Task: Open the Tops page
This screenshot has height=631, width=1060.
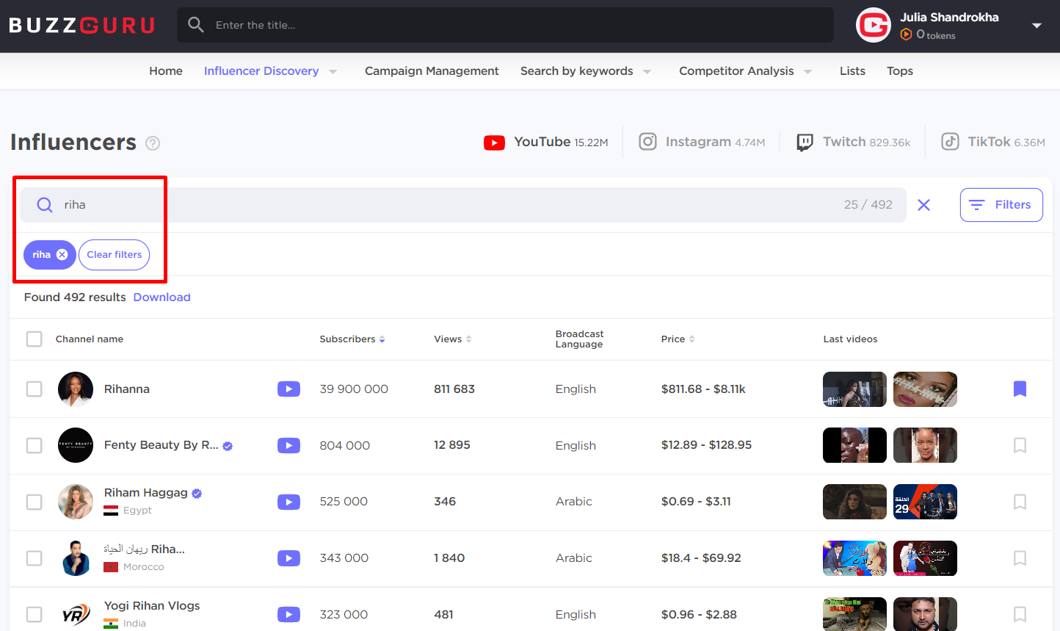Action: click(x=900, y=71)
